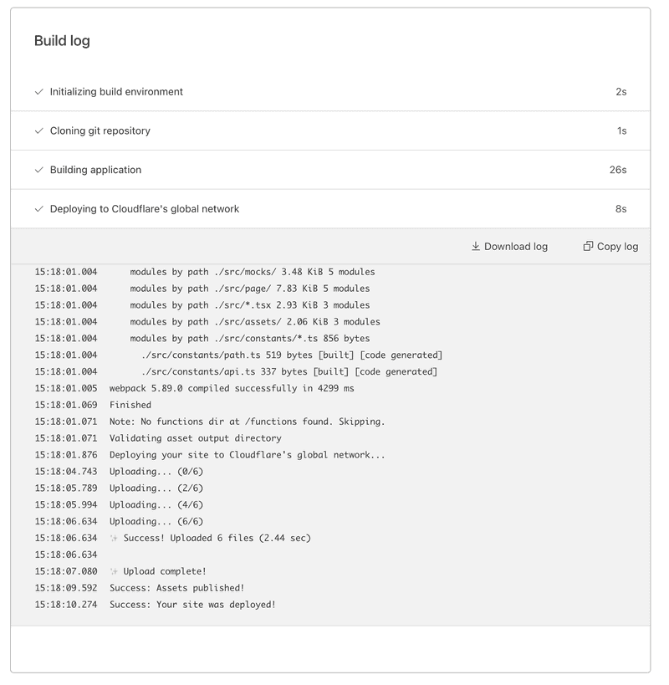Click checkmark beside Initializing build environment
The image size is (669, 685).
pos(38,92)
